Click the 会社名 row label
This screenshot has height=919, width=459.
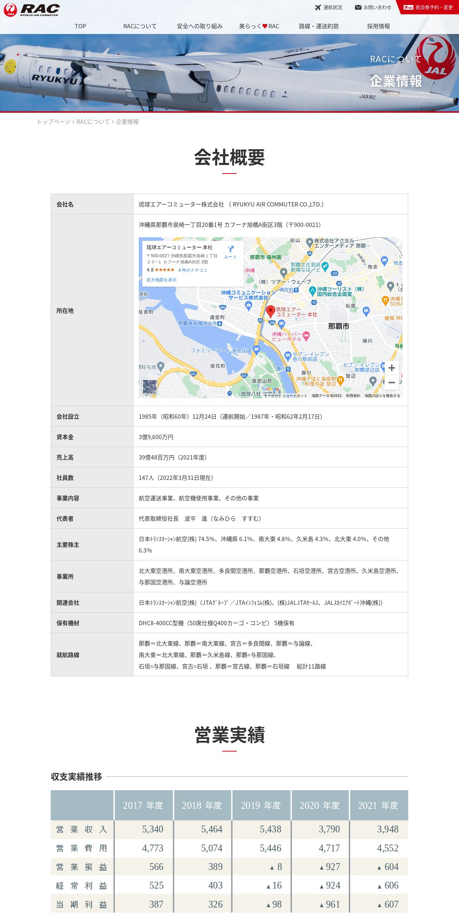coord(65,204)
